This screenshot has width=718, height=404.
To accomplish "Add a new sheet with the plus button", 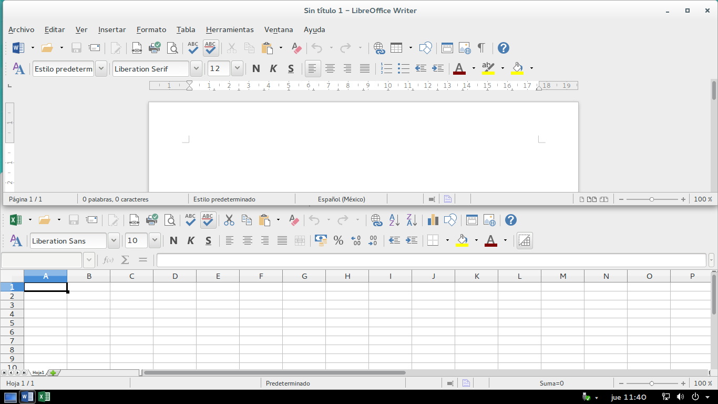I will tap(52, 372).
